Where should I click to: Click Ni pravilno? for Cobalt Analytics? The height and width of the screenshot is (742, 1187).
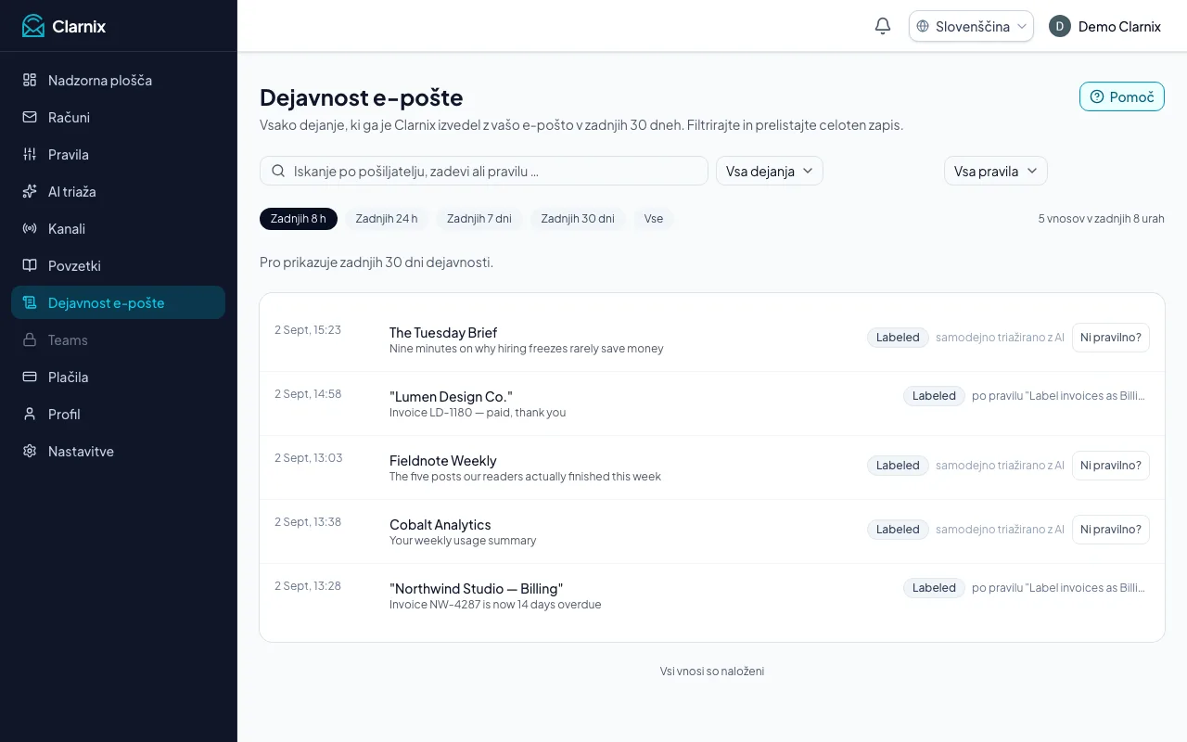click(x=1111, y=530)
